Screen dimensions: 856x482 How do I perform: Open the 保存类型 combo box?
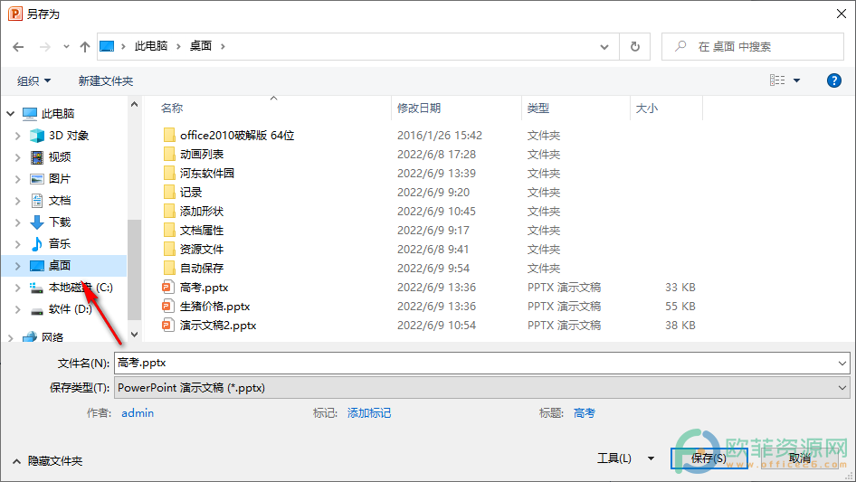coord(482,388)
